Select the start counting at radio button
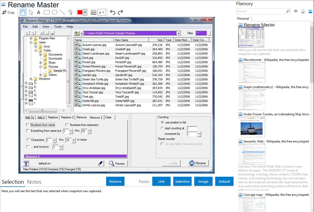This screenshot has width=314, height=212. point(162,128)
